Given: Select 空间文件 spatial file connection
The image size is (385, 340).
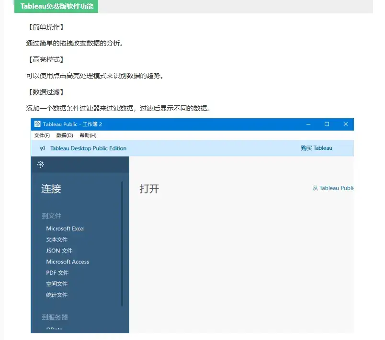Looking at the screenshot, I should (x=56, y=284).
